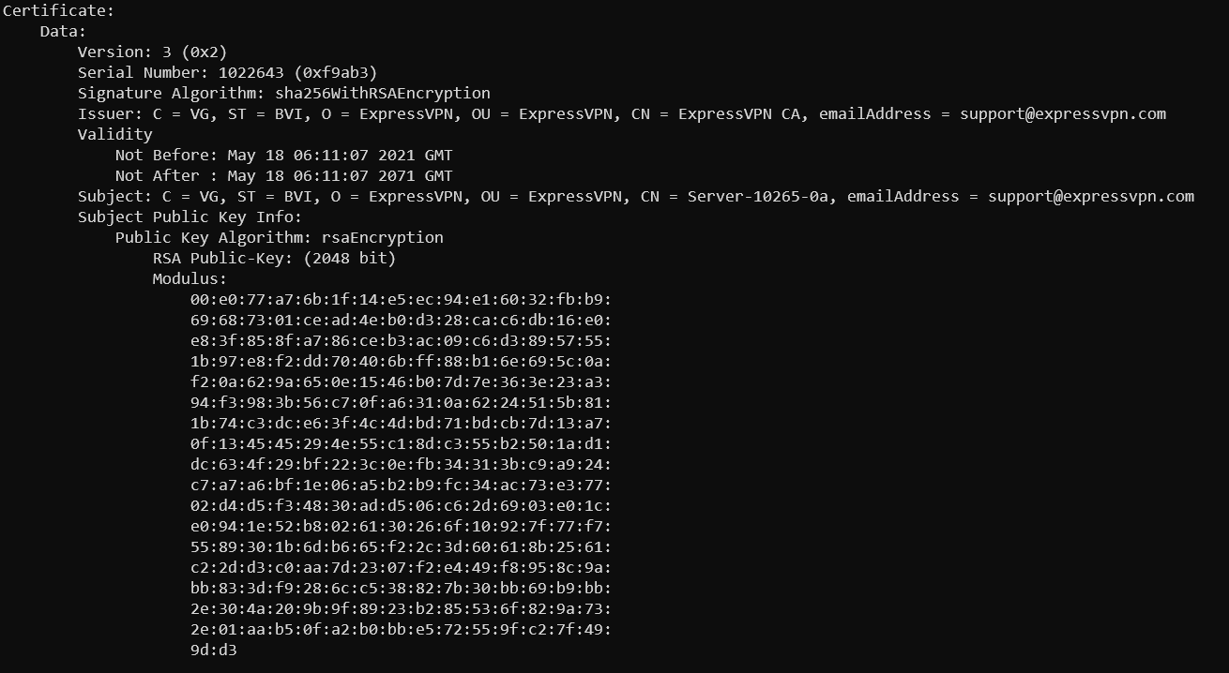
Task: Click the Subject Public Key Info label
Action: tap(190, 217)
